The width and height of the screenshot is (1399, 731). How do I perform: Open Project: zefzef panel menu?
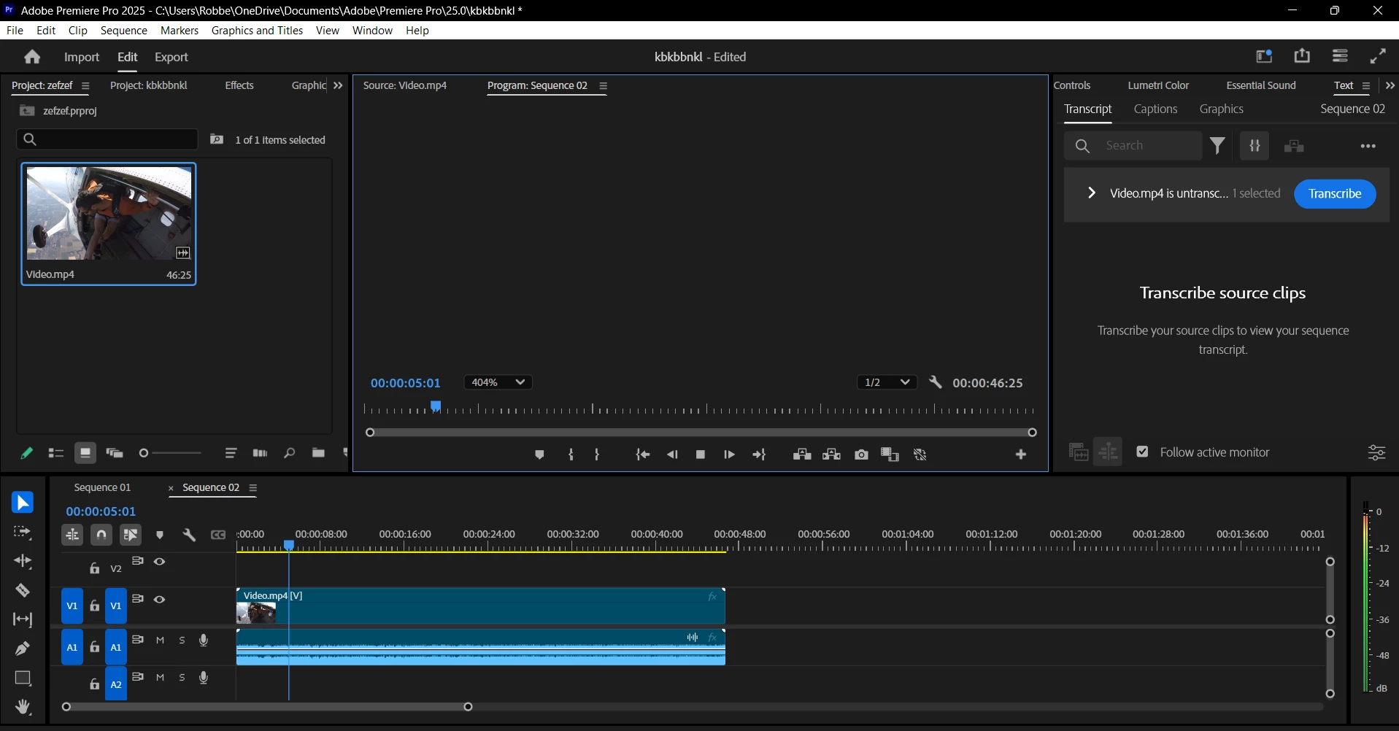(85, 85)
